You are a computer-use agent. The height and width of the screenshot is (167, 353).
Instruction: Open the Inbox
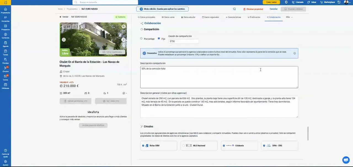[x=311, y=2]
